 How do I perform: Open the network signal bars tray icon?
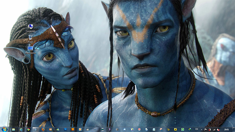tap(214, 130)
